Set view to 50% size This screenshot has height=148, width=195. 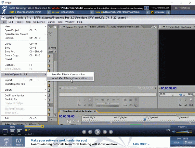[x=19, y=131]
